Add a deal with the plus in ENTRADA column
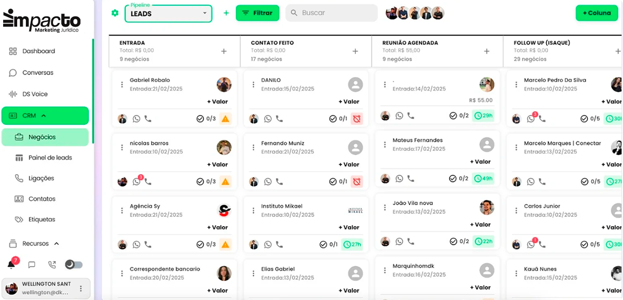The width and height of the screenshot is (623, 300). pos(224,51)
